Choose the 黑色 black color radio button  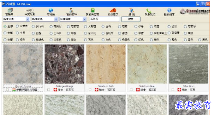(200, 40)
